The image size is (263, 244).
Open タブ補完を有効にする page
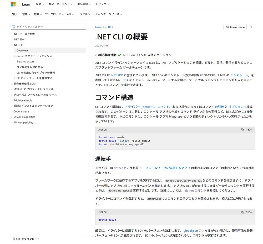pyautogui.click(x=30, y=67)
